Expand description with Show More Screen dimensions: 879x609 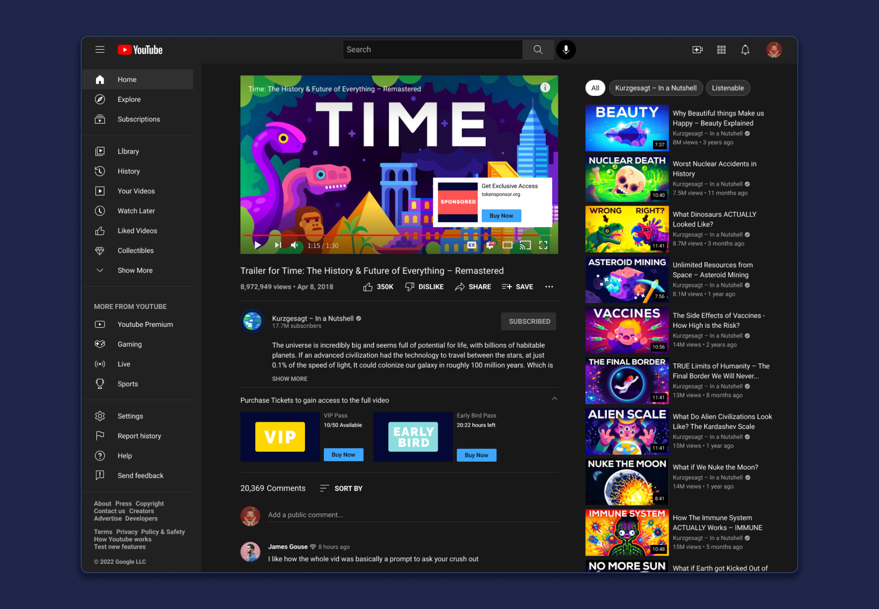(289, 379)
